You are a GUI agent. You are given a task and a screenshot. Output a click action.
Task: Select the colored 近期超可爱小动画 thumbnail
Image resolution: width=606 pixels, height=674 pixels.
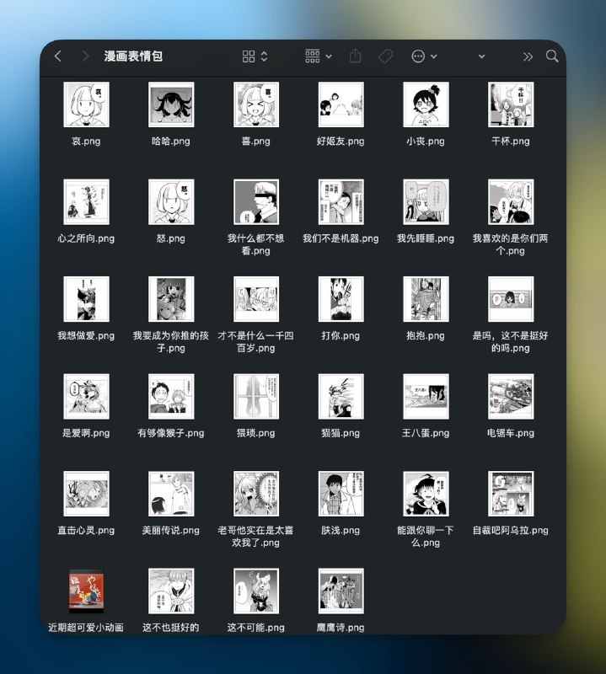[86, 591]
